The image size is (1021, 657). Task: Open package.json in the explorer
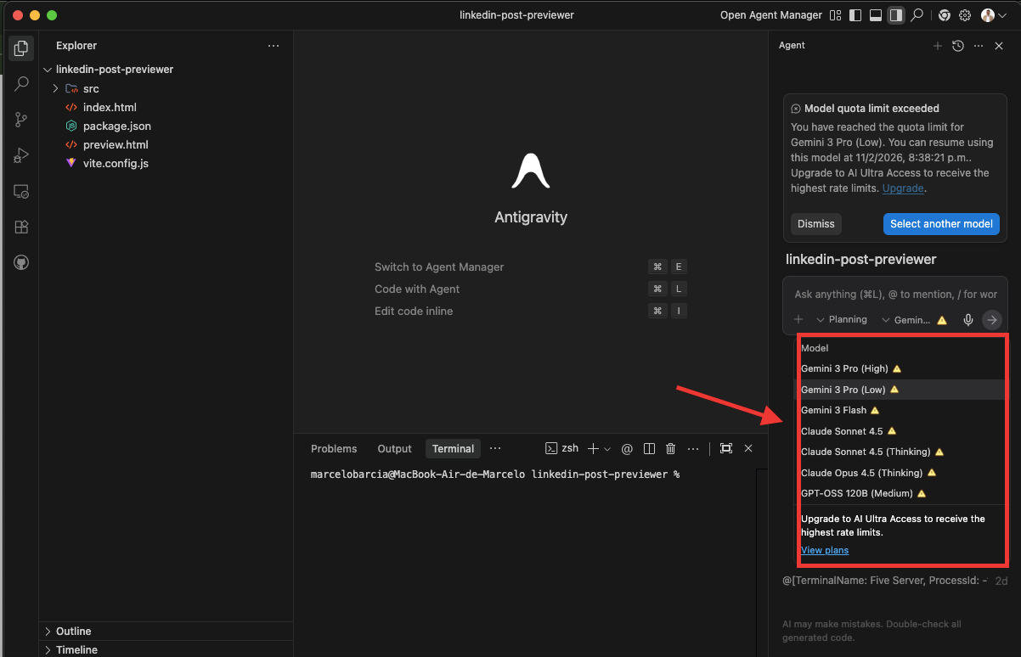pos(116,126)
